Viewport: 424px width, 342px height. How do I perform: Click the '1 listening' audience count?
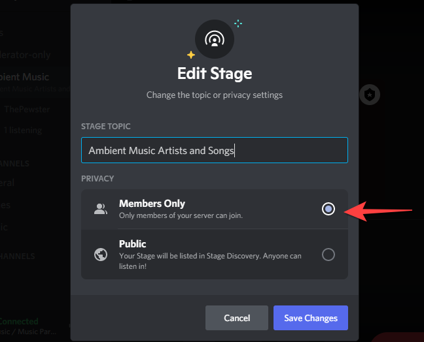(x=23, y=130)
